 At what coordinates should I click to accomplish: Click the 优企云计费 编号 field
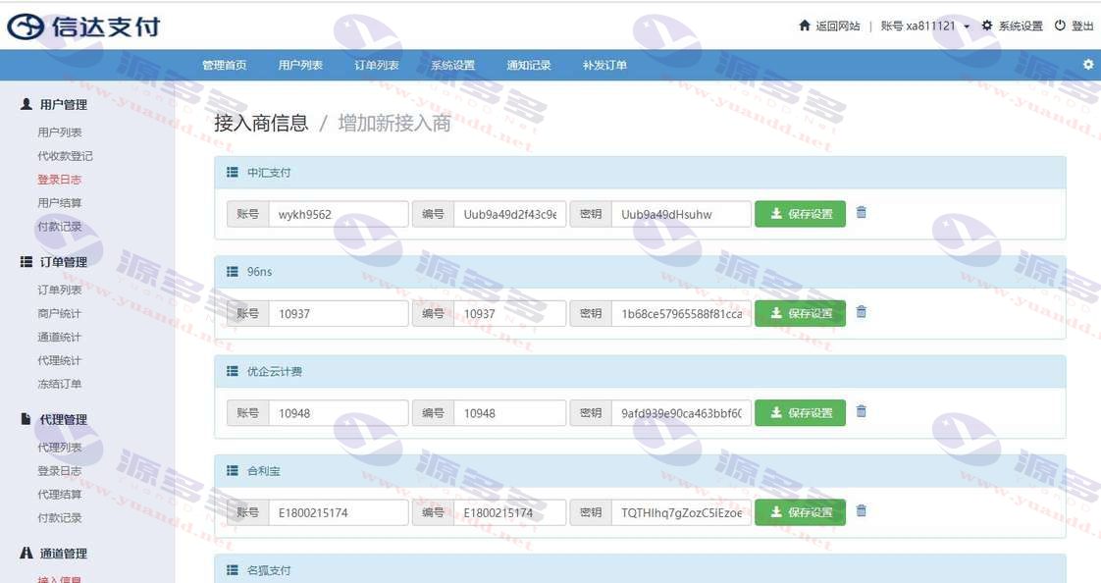tap(509, 413)
